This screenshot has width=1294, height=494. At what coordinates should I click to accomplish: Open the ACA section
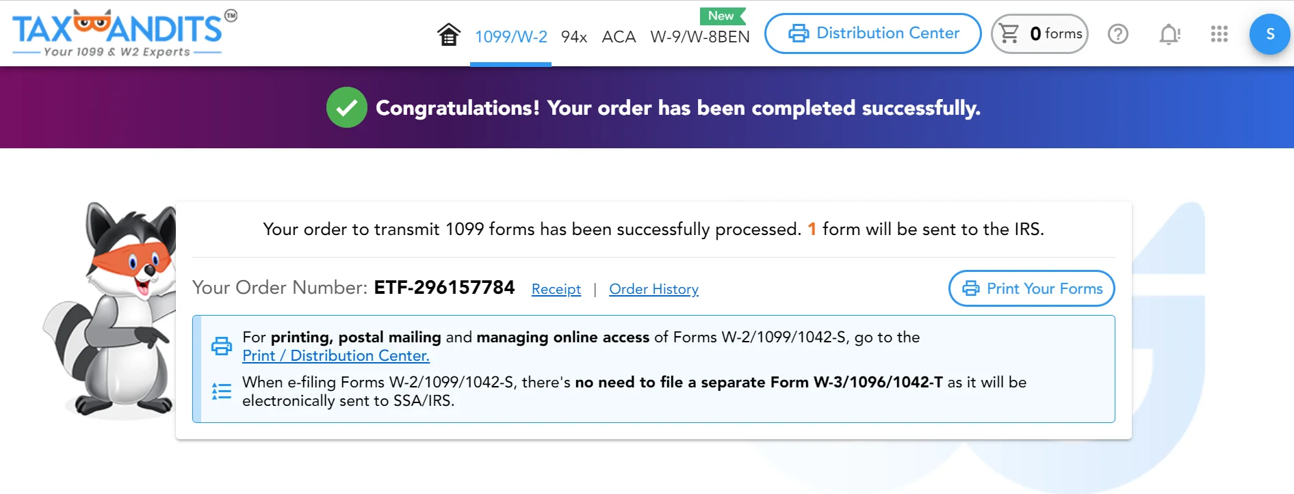click(618, 37)
